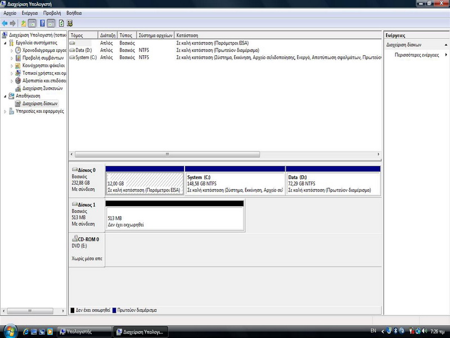Click the volume speaker tray icon

425,331
